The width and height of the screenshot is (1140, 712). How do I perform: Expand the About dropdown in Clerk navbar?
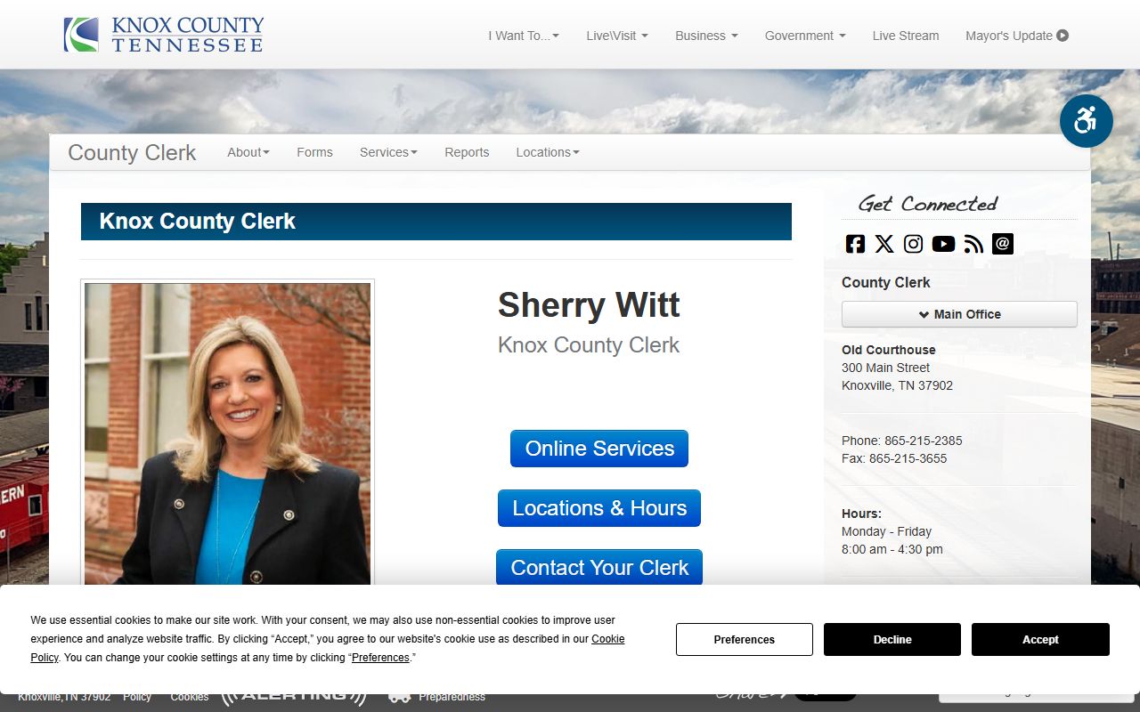248,152
